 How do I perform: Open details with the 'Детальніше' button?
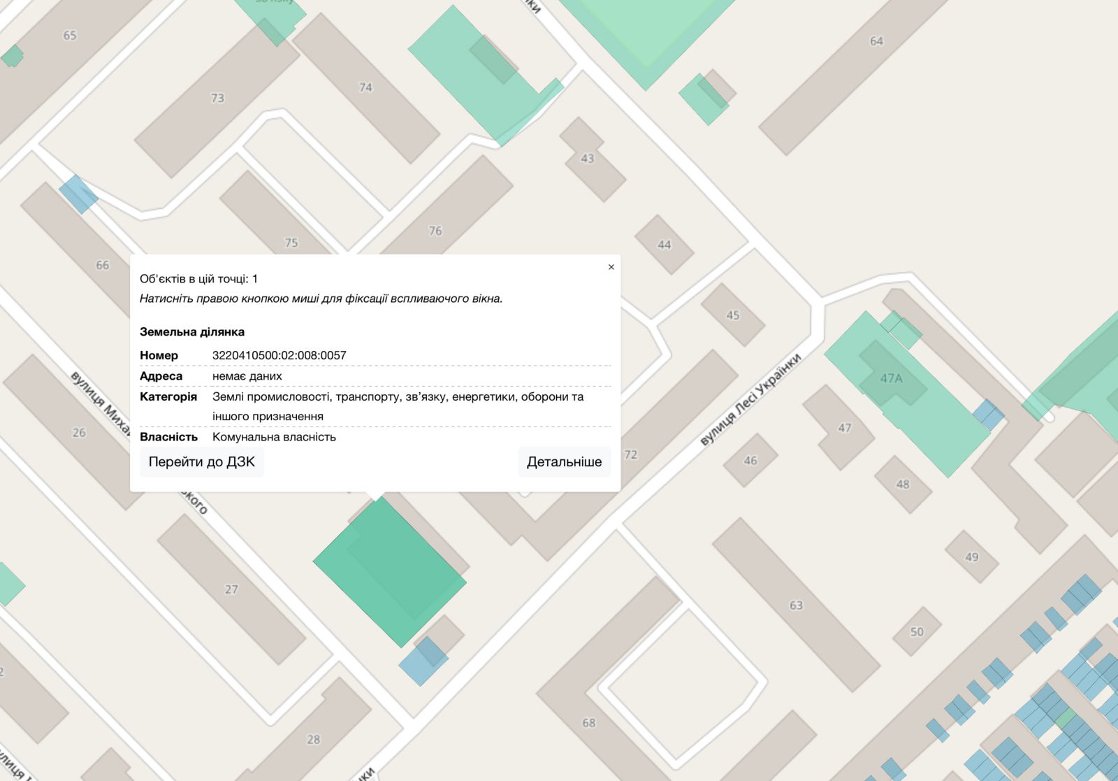pyautogui.click(x=564, y=462)
